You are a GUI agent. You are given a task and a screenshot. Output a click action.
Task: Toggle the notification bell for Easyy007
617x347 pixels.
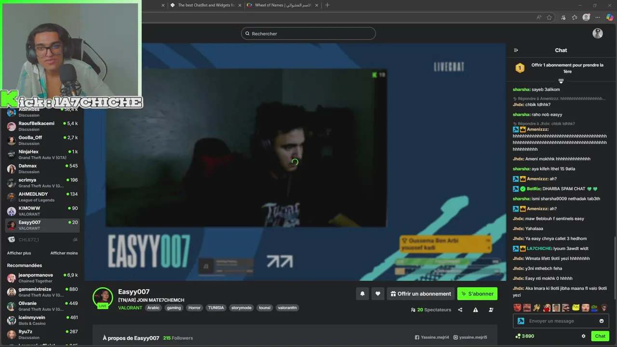click(362, 294)
